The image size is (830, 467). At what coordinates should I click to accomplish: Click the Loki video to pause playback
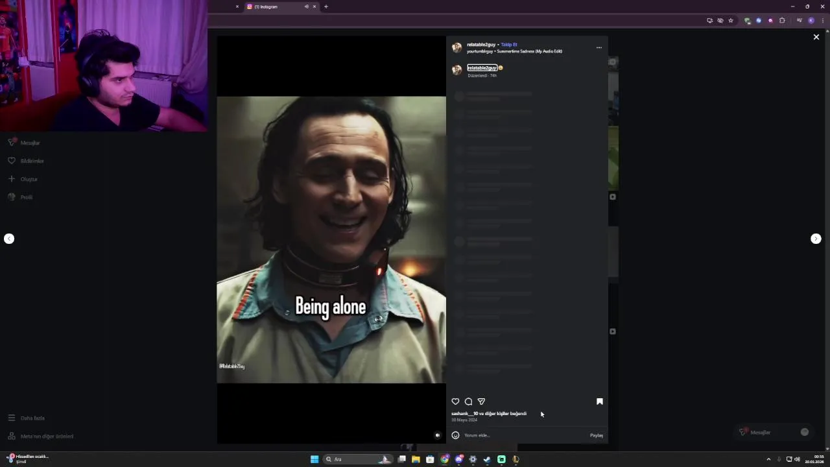click(x=331, y=239)
